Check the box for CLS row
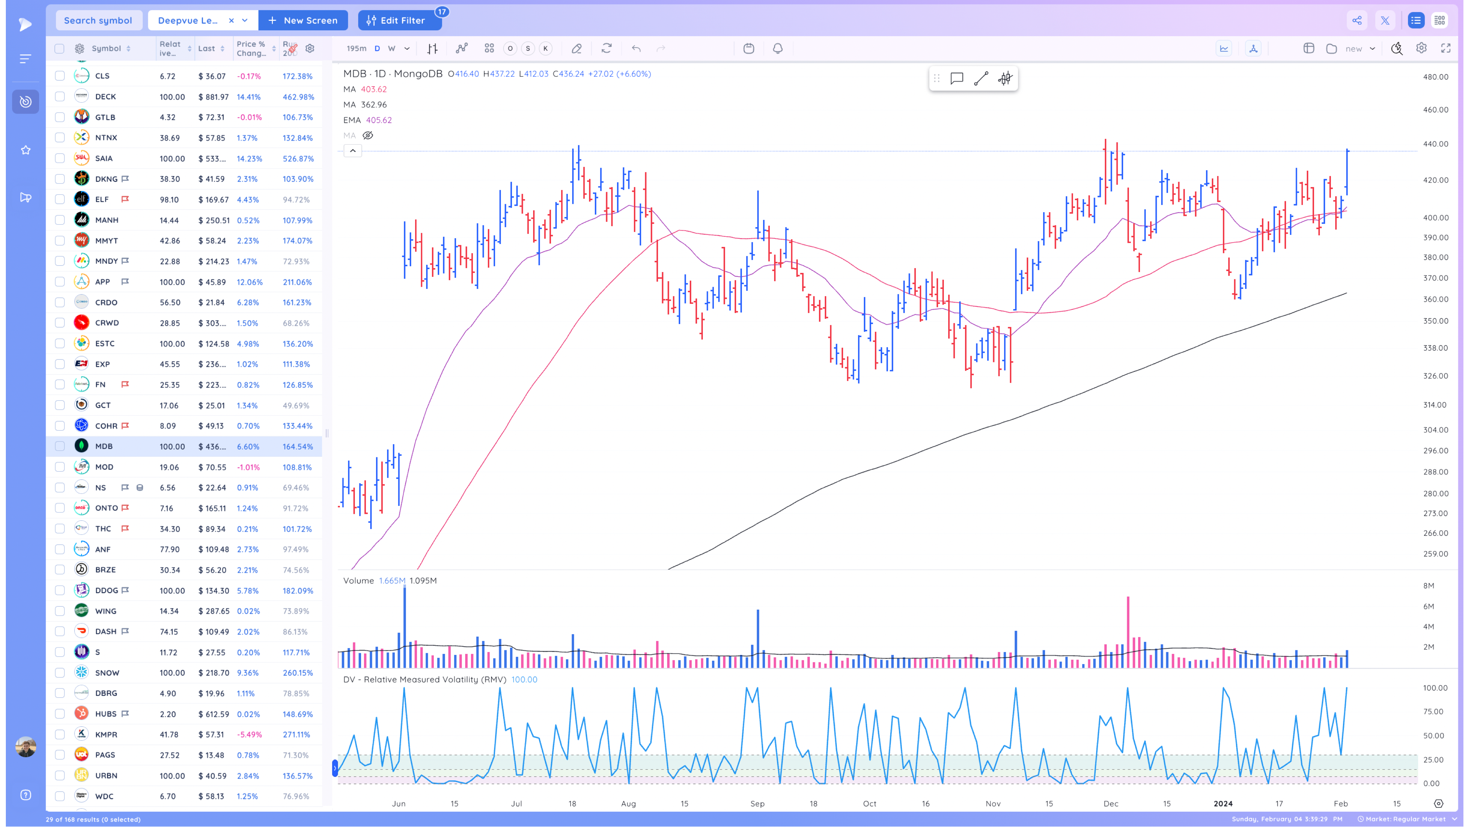The image size is (1470, 827). click(60, 76)
